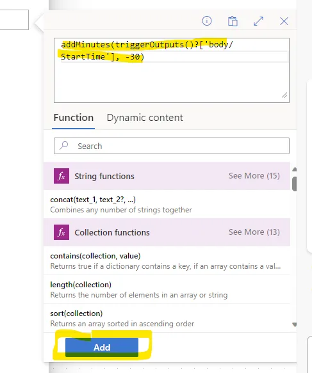Select the String functions header
The image size is (312, 373).
(167, 176)
